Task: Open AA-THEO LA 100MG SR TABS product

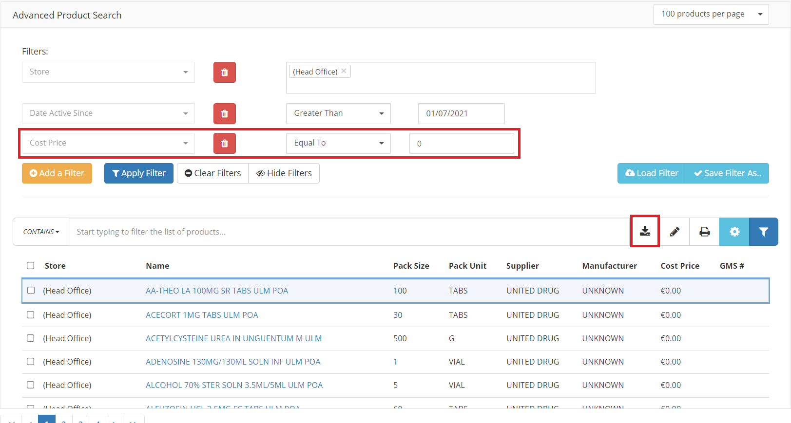Action: pyautogui.click(x=217, y=291)
